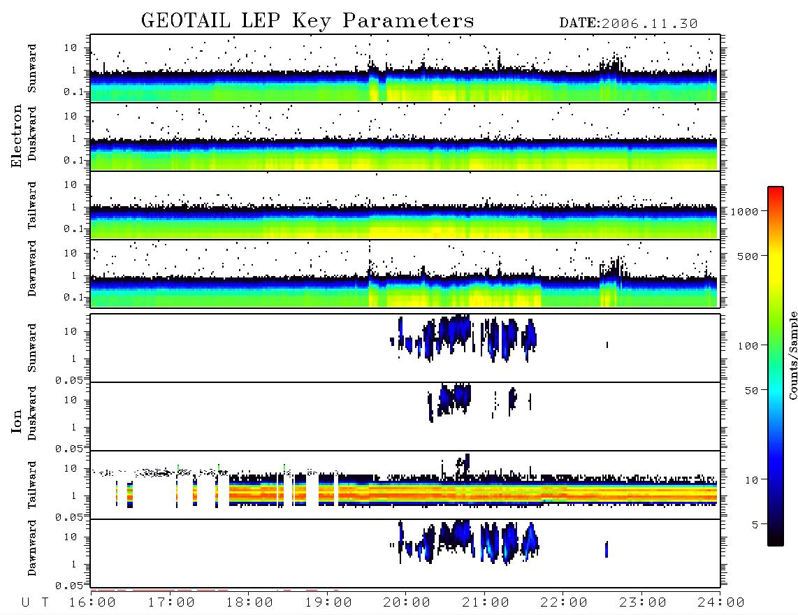Click the red-orange band in Ion Tailward panel

[x=473, y=493]
